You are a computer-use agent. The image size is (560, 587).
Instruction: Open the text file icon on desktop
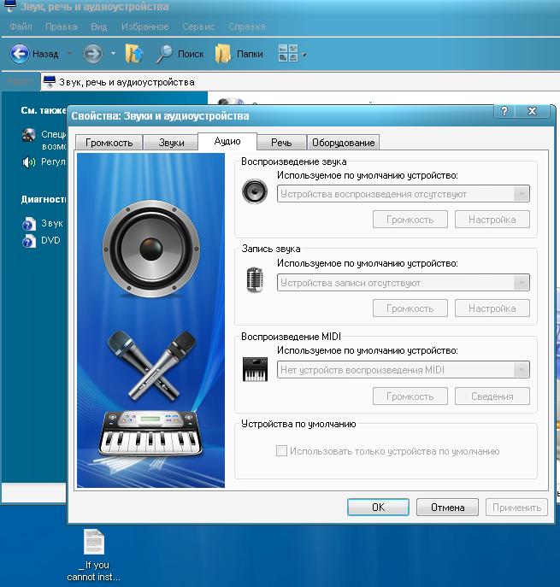tap(94, 543)
